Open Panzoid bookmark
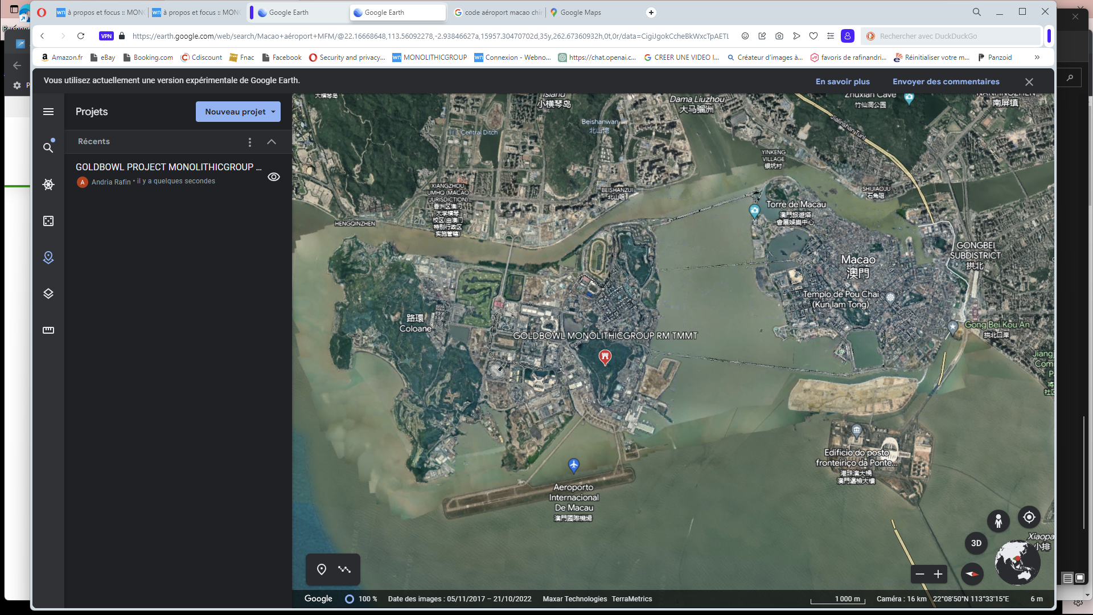 tap(995, 58)
